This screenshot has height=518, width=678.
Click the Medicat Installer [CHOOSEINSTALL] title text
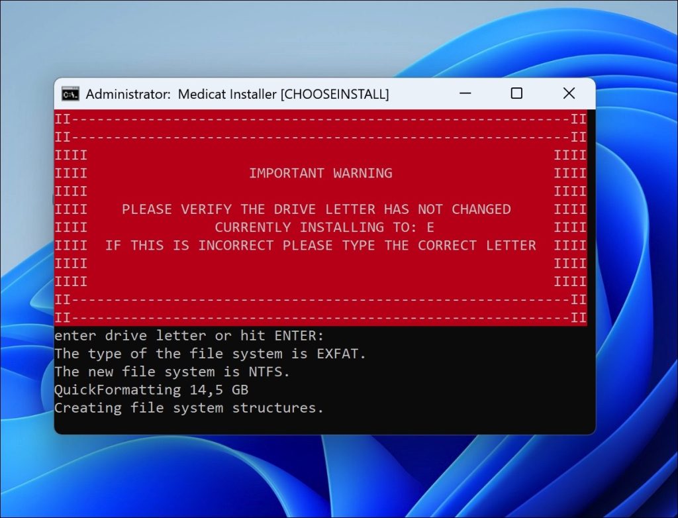(x=283, y=94)
